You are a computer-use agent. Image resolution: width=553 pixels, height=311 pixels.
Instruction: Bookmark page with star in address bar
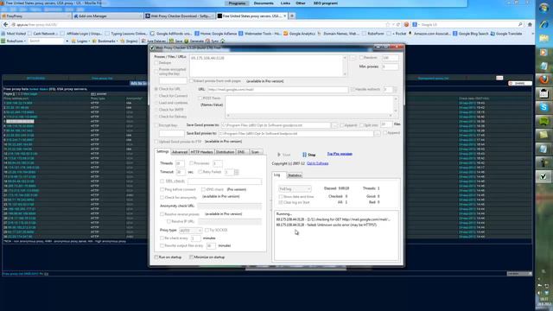[x=388, y=25]
